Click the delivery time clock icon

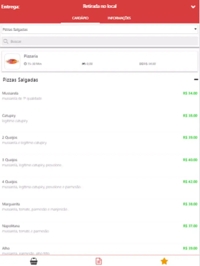pos(25,64)
